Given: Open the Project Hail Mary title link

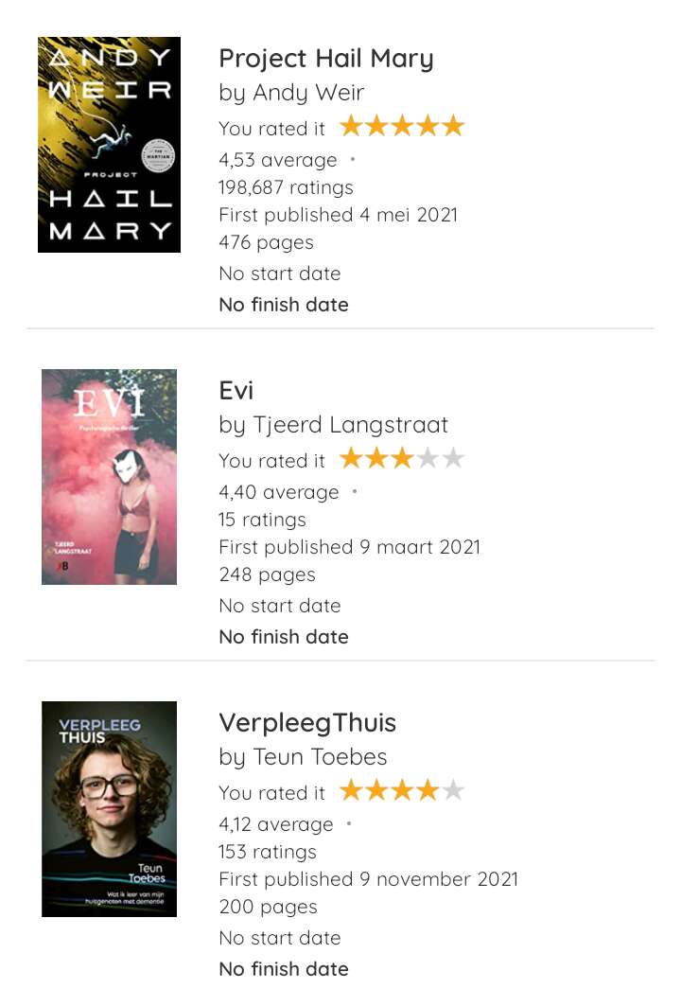Looking at the screenshot, I should [x=326, y=59].
